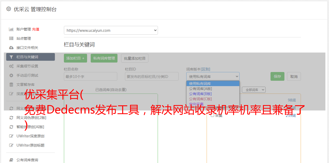This screenshot has height=163, width=329.
Task: Click the 优采云 管理控制台 title
Action: pos(35,9)
